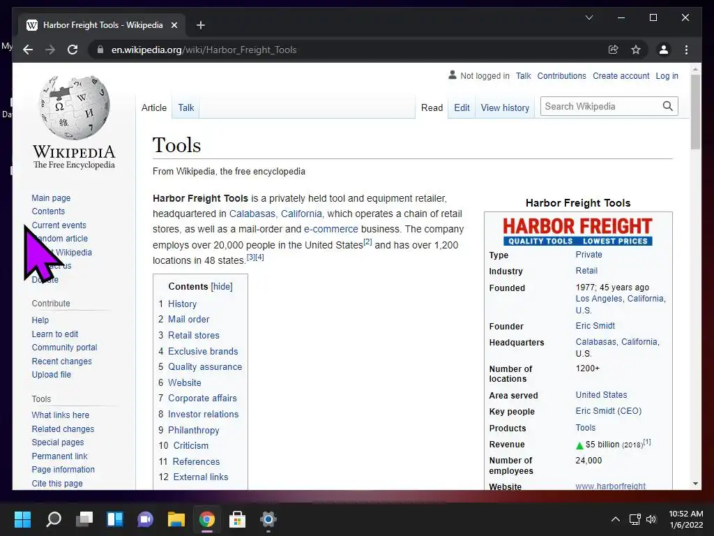Open Current events in sidebar
Viewport: 714px width, 536px height.
tap(59, 225)
